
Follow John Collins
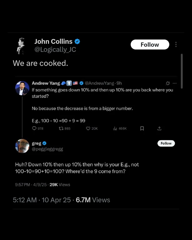pyautogui.click(x=150, y=44)
